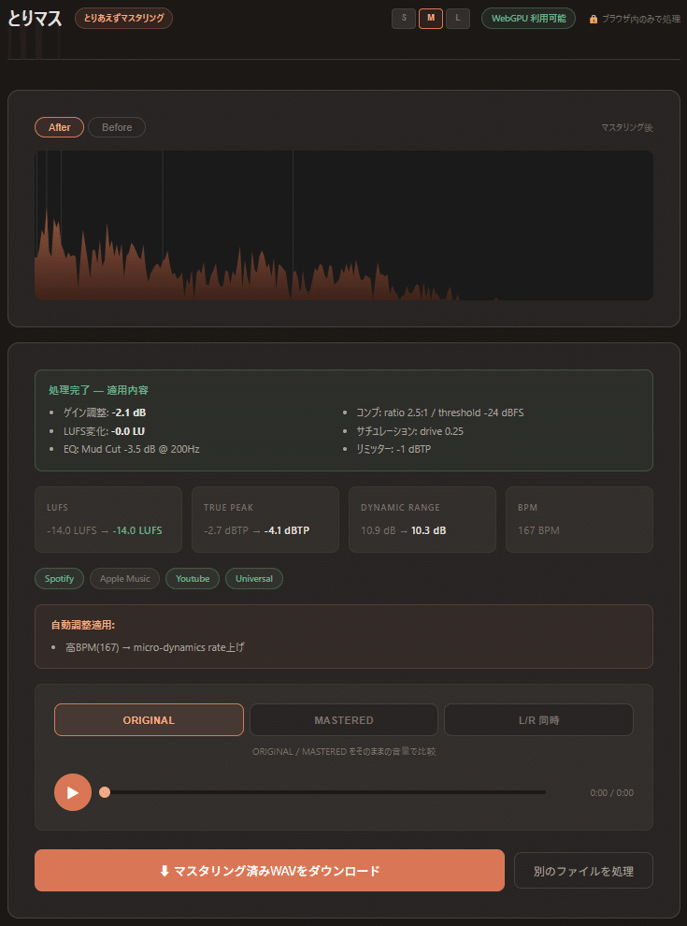Select L/R 同時 playback mode
This screenshot has width=687, height=926.
tap(539, 720)
